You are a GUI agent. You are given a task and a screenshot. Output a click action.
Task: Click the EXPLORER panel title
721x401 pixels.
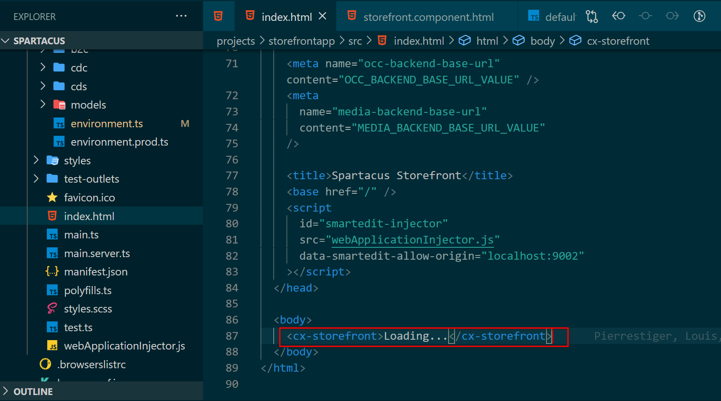tap(34, 17)
